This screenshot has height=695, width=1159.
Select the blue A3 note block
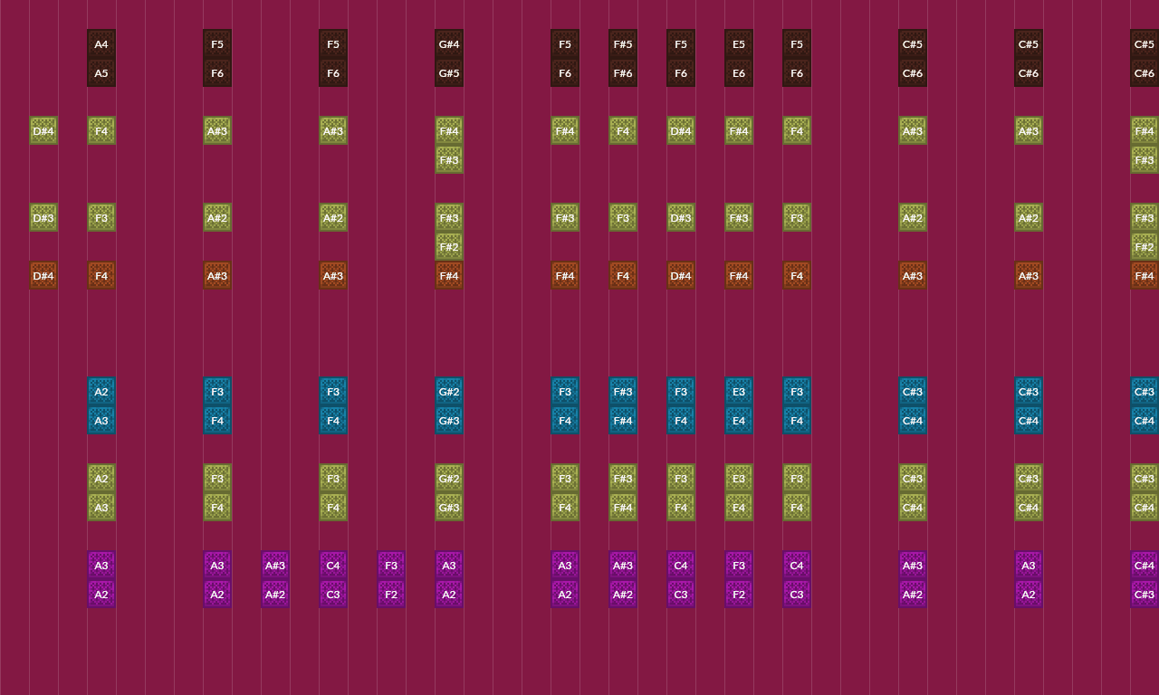pyautogui.click(x=101, y=421)
